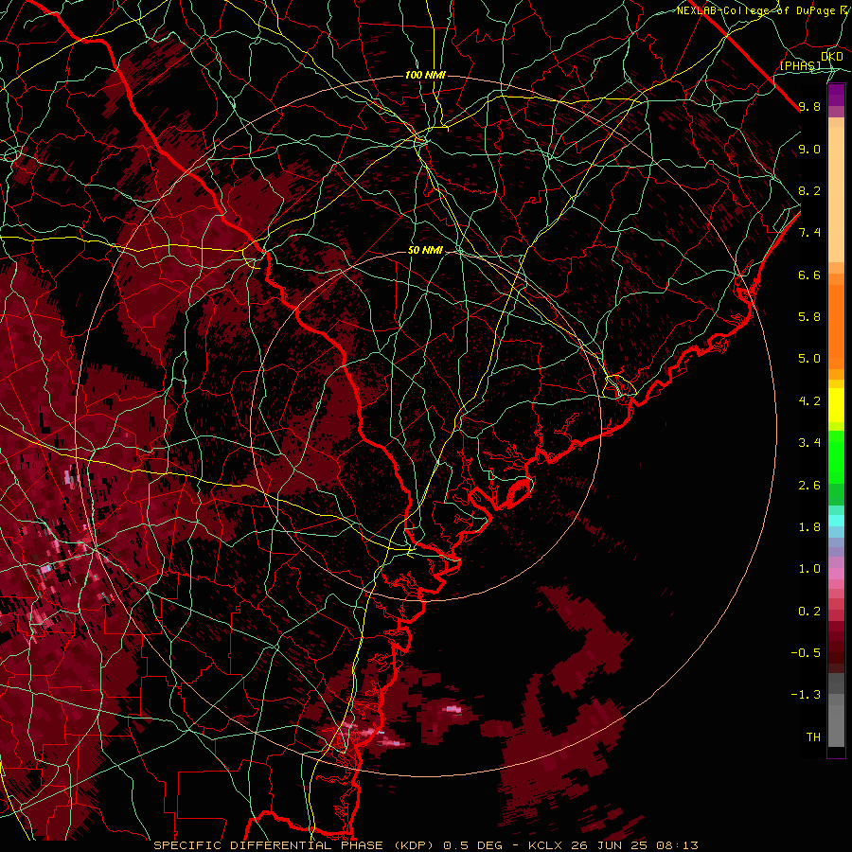Image resolution: width=852 pixels, height=852 pixels.
Task: Click the 3.4 value on the color scale
Action: 809,443
